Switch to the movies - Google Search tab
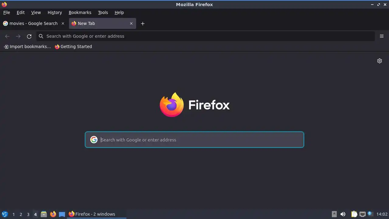This screenshot has width=389, height=219. click(x=33, y=23)
